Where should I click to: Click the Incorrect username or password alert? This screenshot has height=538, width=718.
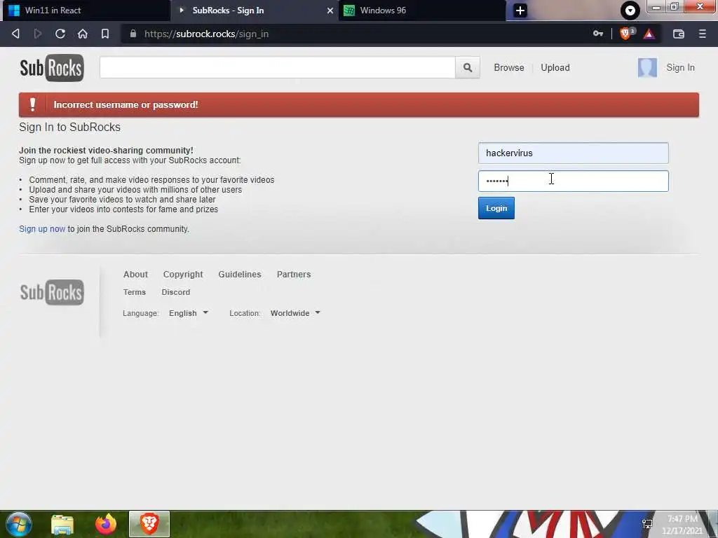(358, 105)
